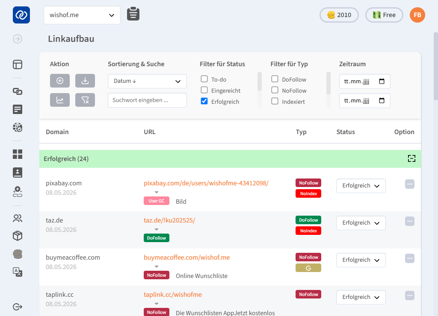The image size is (438, 316).
Task: Open calendar picker of first date field
Action: (x=382, y=81)
